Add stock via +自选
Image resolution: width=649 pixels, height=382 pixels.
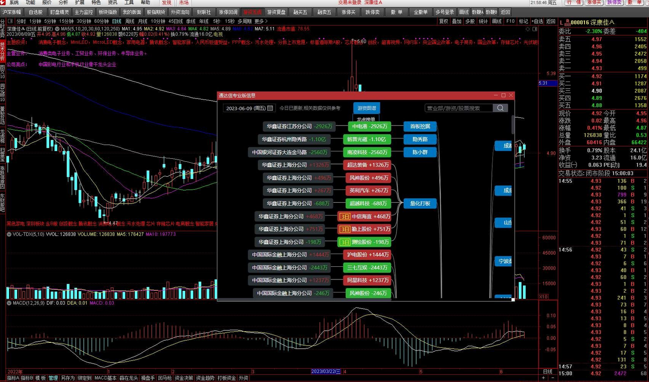(x=537, y=21)
